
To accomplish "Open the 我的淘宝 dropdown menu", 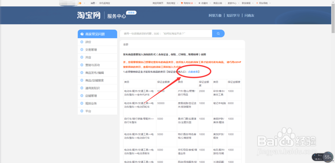I will 172,3.
